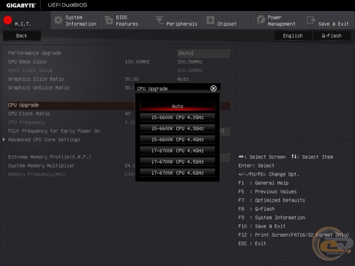Click the Performance Upgrade Auto field
The image size is (355, 266).
(x=203, y=53)
